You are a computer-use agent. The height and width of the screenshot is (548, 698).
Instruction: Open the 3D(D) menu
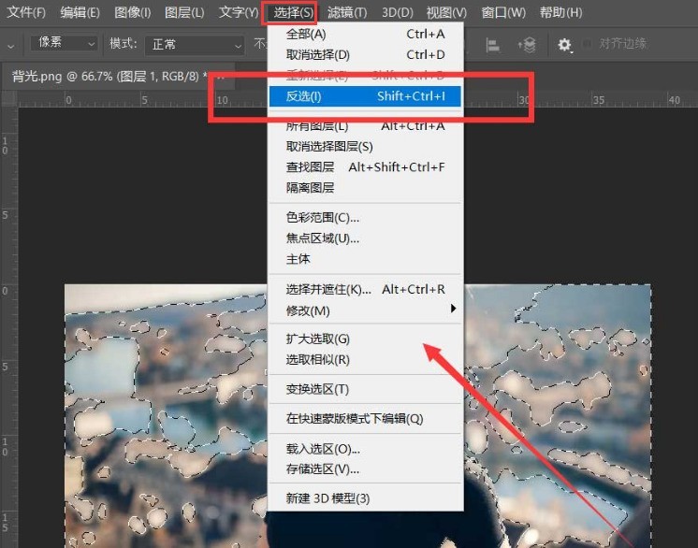click(397, 12)
